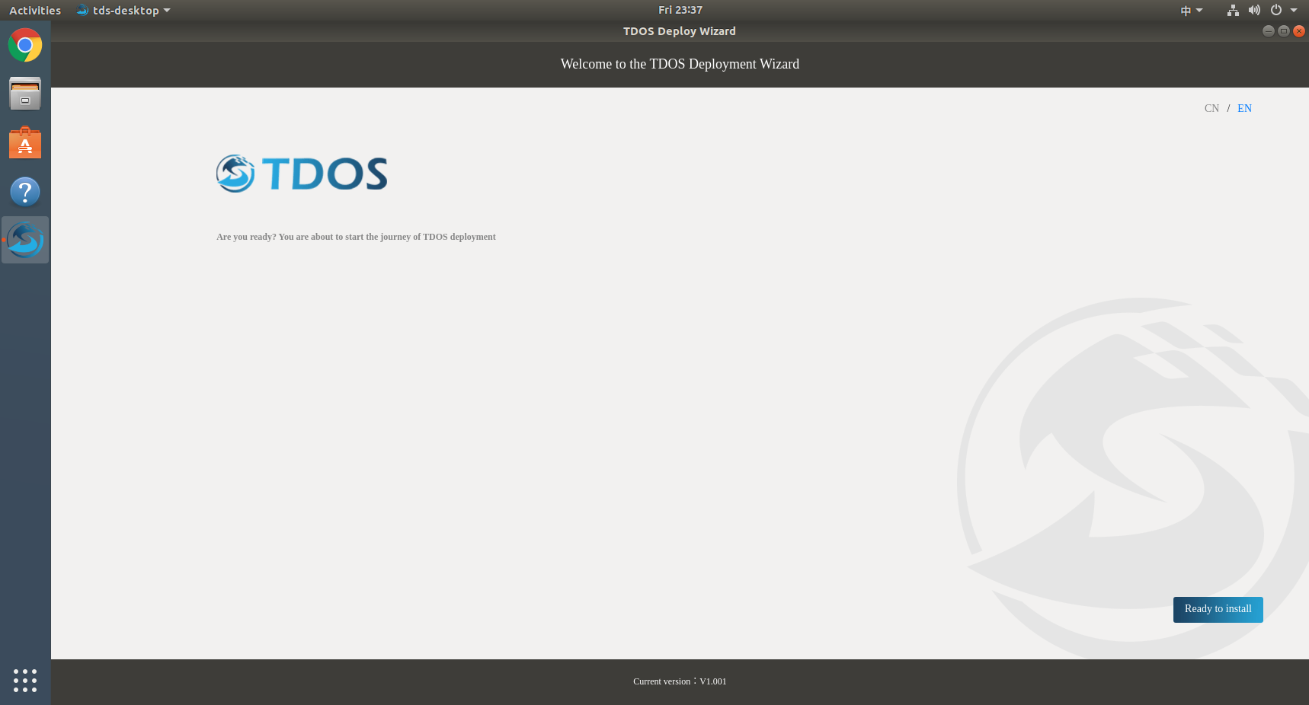Click the 'Current version：V1.001' footer text
This screenshot has width=1309, height=705.
tap(680, 681)
